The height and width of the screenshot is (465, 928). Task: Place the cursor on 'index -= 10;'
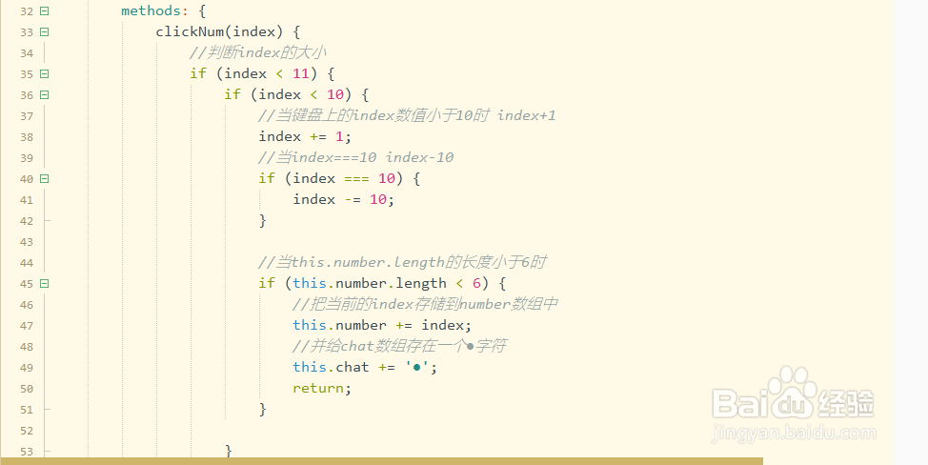pyautogui.click(x=343, y=199)
